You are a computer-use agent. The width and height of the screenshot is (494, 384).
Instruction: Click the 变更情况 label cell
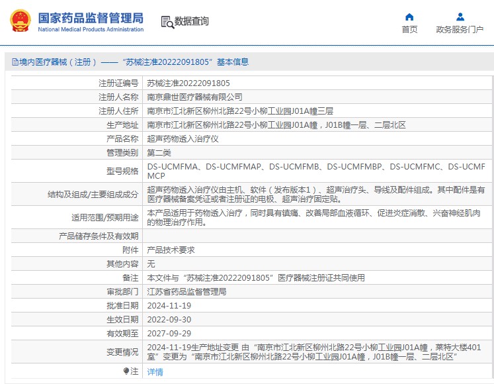[x=77, y=352]
